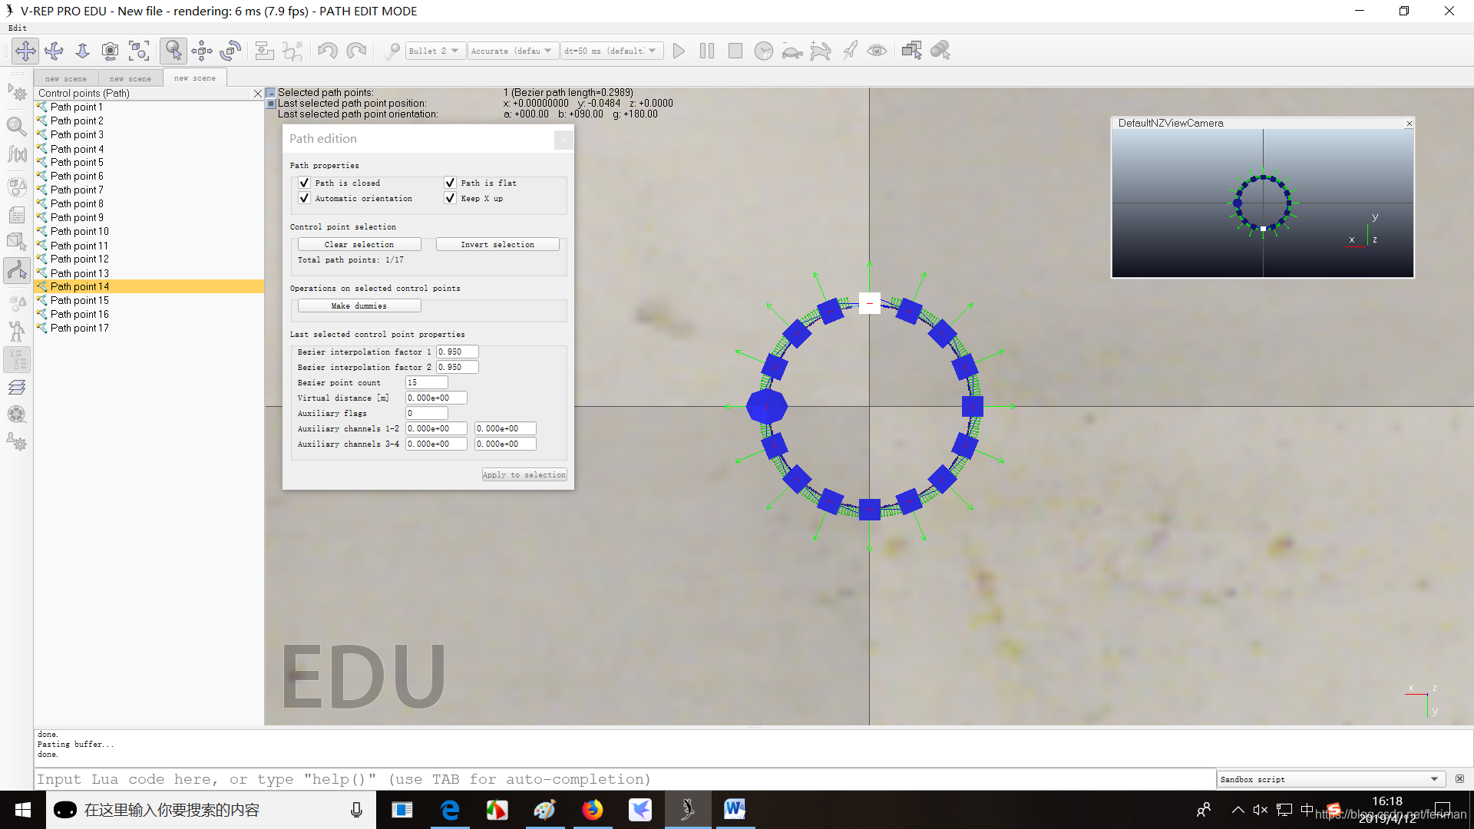
Task: Toggle Keep X up checkbox
Action: tap(451, 198)
